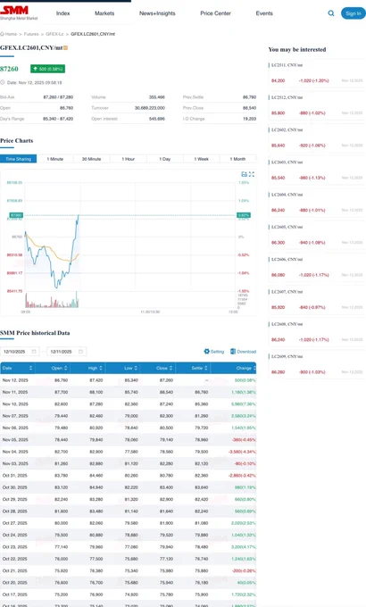The image size is (366, 607).
Task: Expand the price chart to fullscreen
Action: (x=252, y=174)
